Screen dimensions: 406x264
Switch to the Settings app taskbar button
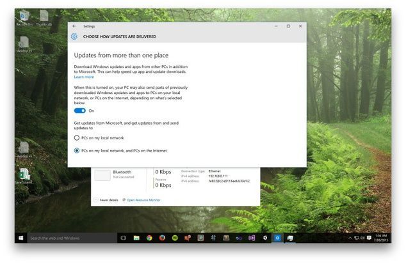pyautogui.click(x=277, y=238)
